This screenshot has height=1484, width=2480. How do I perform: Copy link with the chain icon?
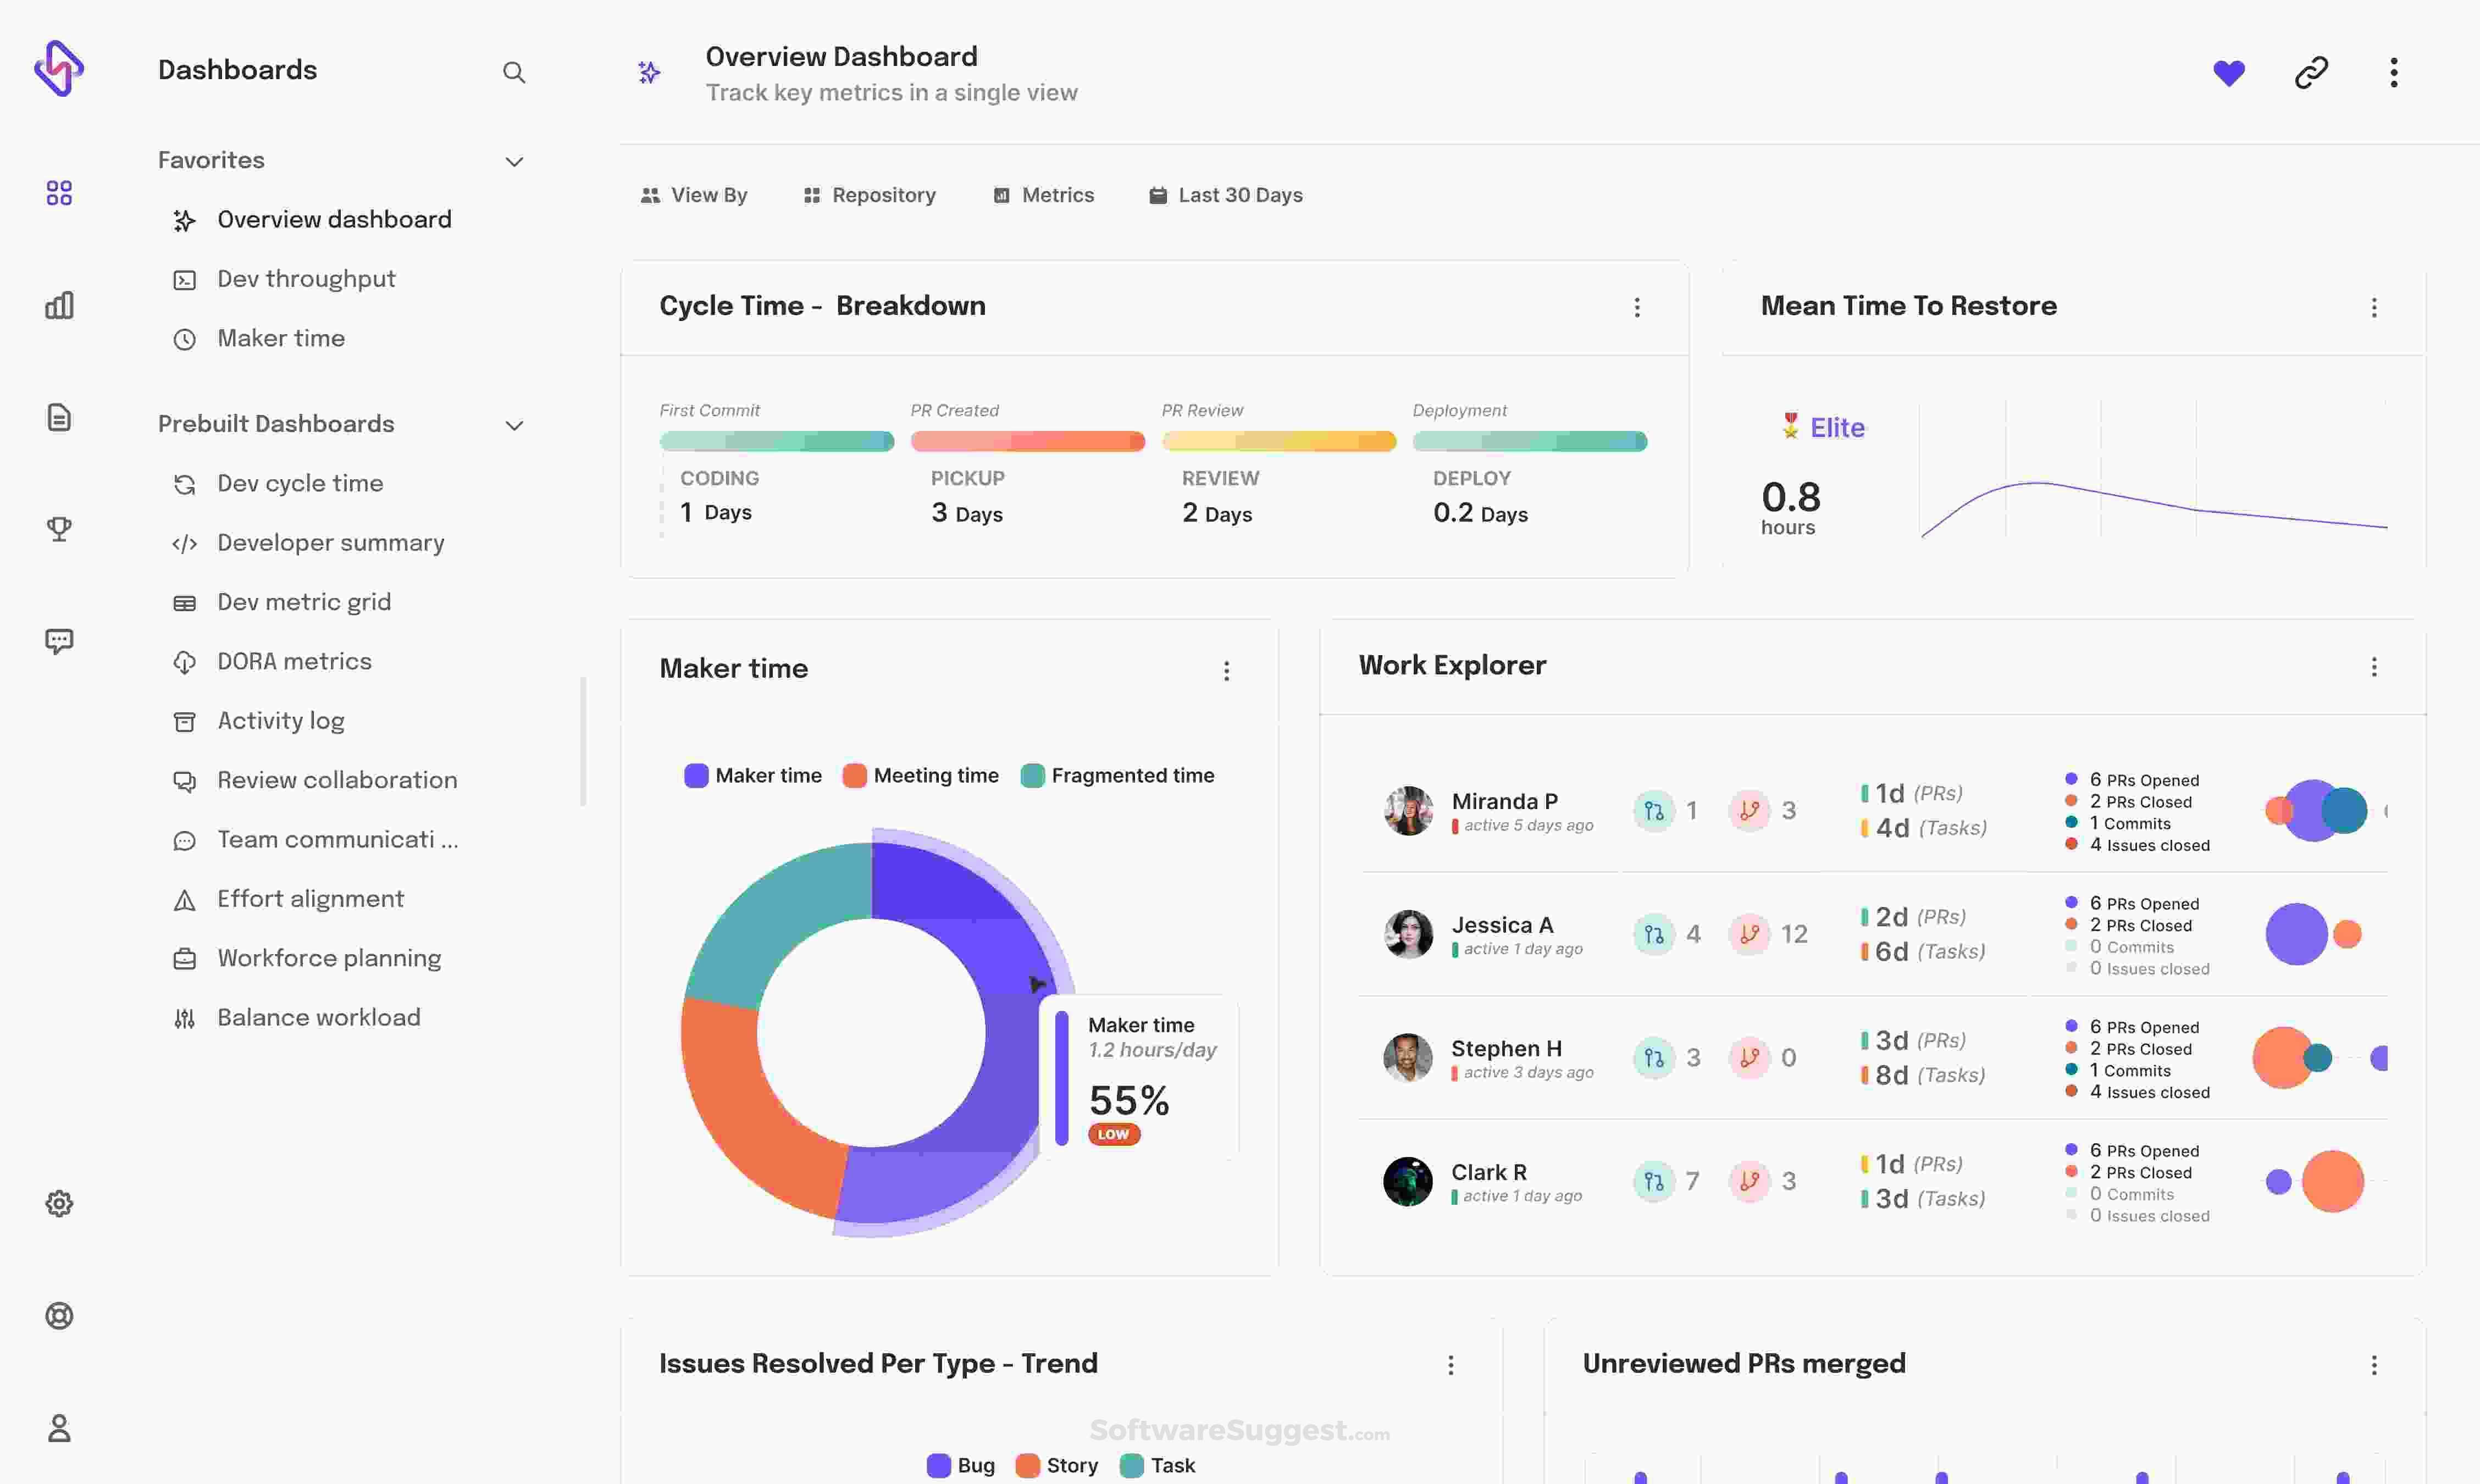point(2311,72)
